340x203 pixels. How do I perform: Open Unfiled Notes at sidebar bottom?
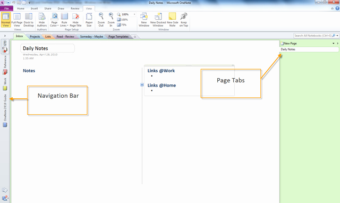pyautogui.click(x=5, y=190)
